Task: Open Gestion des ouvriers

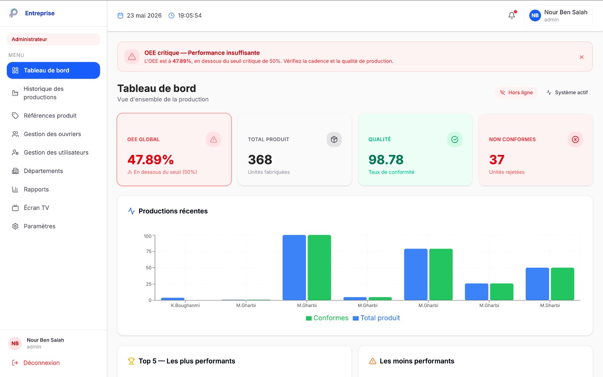Action: [x=54, y=134]
